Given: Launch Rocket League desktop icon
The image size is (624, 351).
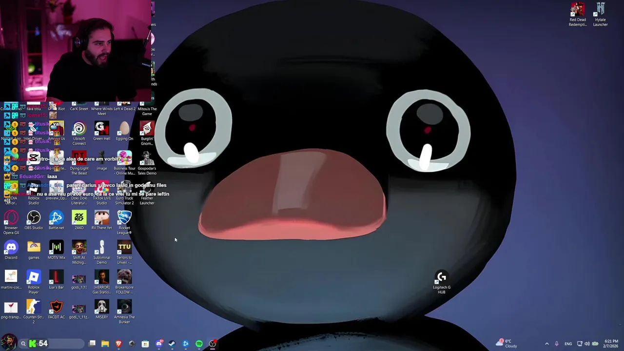Looking at the screenshot, I should click(x=124, y=222).
